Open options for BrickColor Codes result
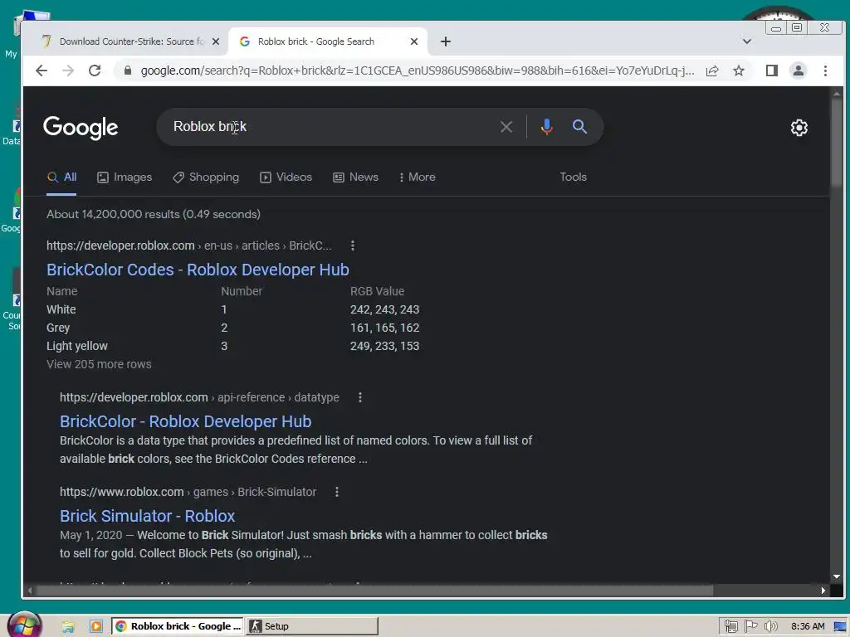The width and height of the screenshot is (850, 637). 353,246
